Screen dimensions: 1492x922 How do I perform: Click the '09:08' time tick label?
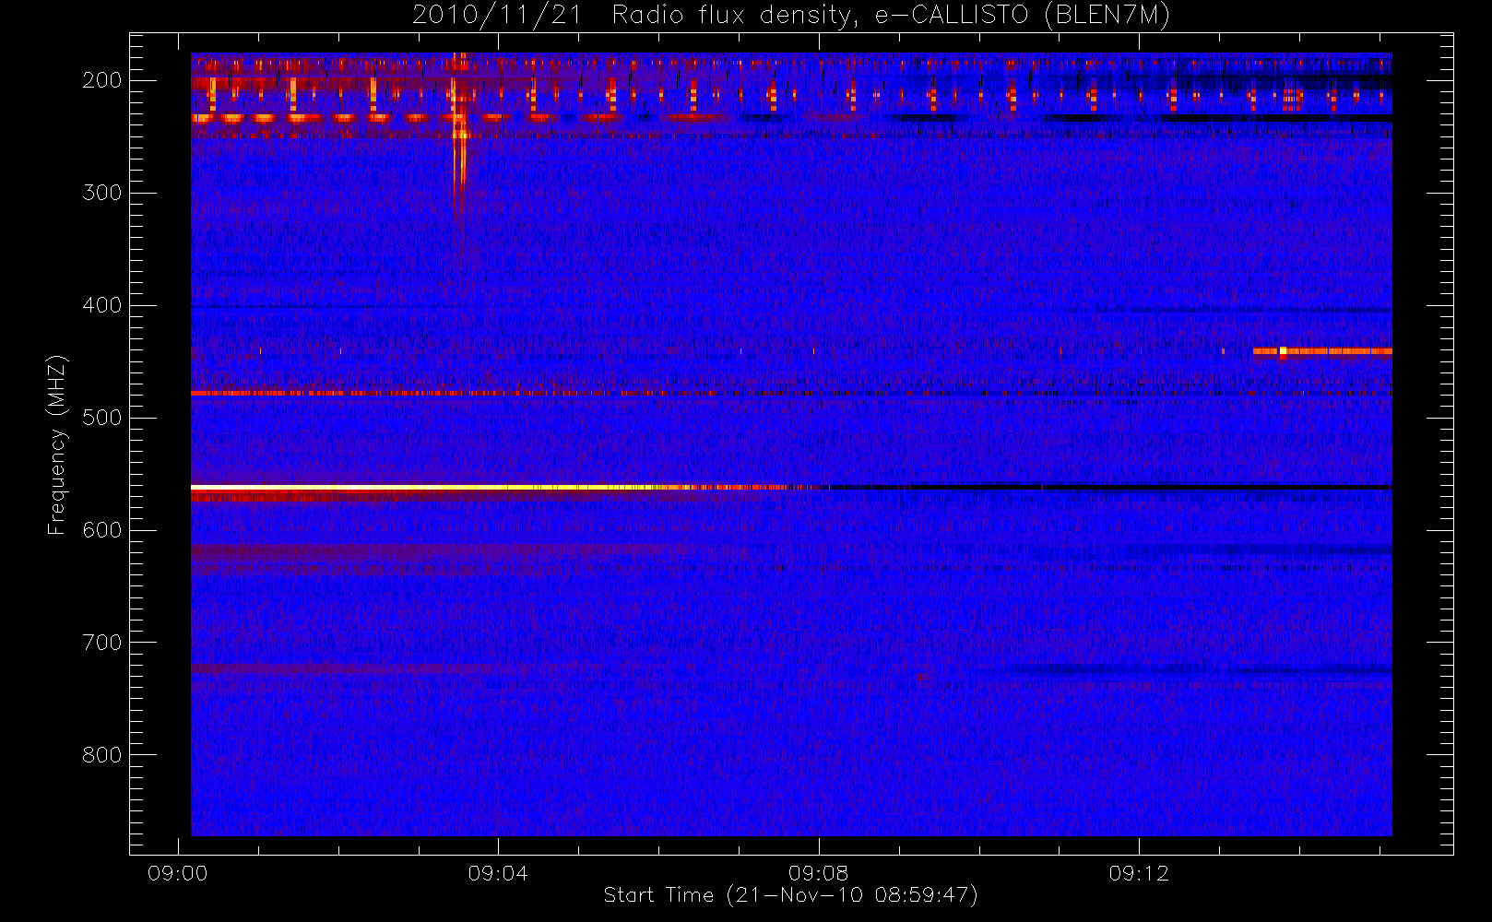pyautogui.click(x=819, y=873)
